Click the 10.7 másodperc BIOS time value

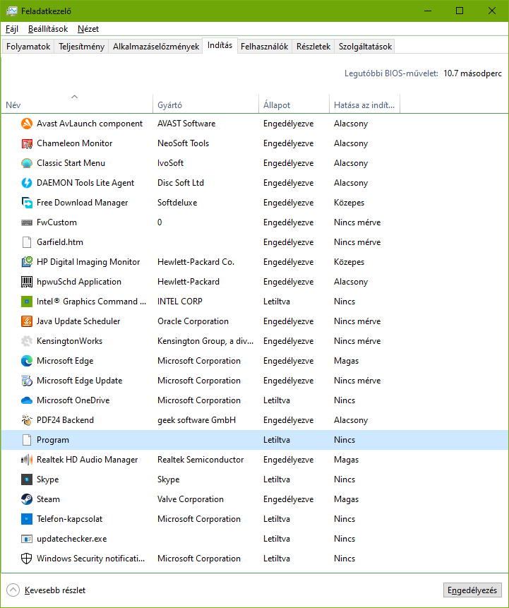[472, 73]
